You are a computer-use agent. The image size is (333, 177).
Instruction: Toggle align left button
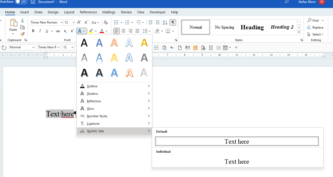(x=117, y=31)
